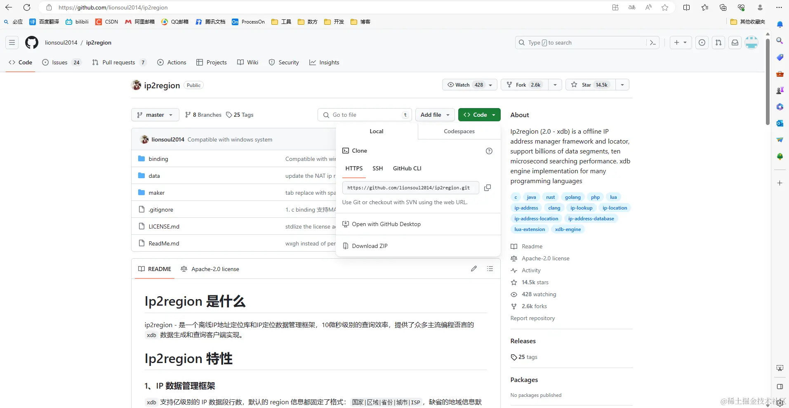The image size is (789, 408).
Task: Reload the page with the refresh icon
Action: point(27,7)
